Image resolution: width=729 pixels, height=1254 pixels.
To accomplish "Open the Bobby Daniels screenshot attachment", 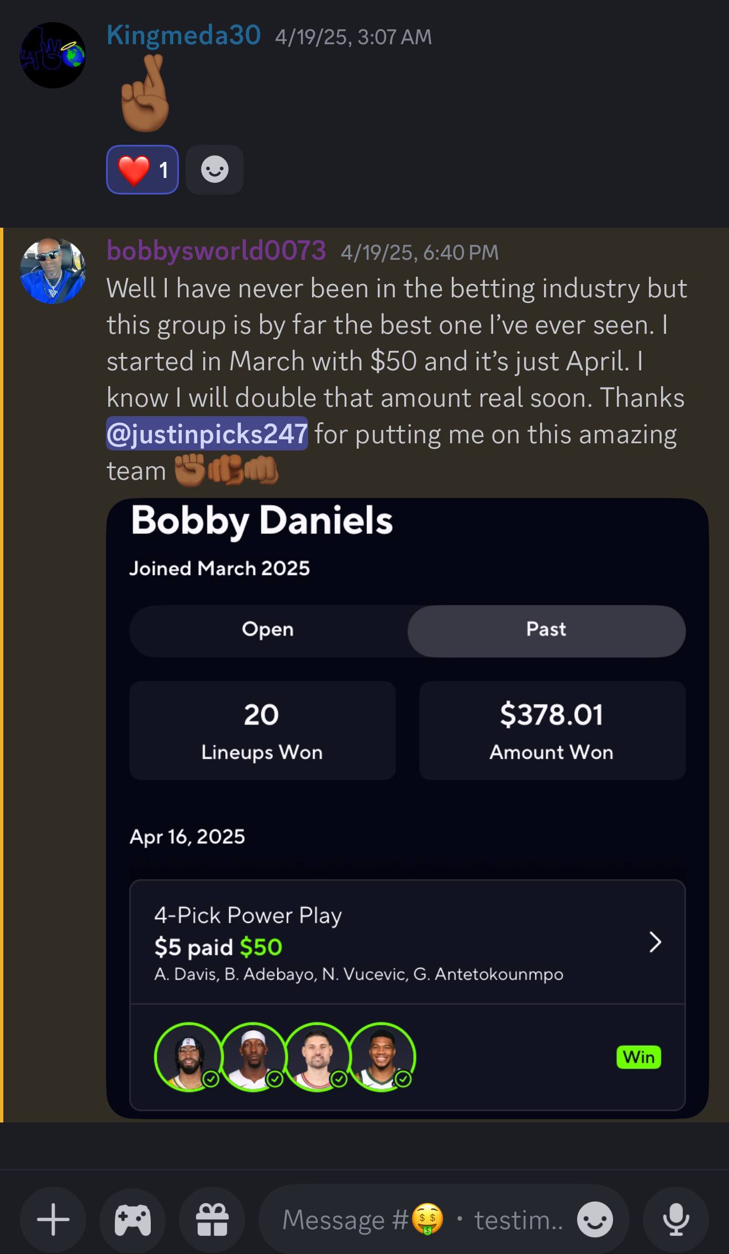I will (x=407, y=807).
